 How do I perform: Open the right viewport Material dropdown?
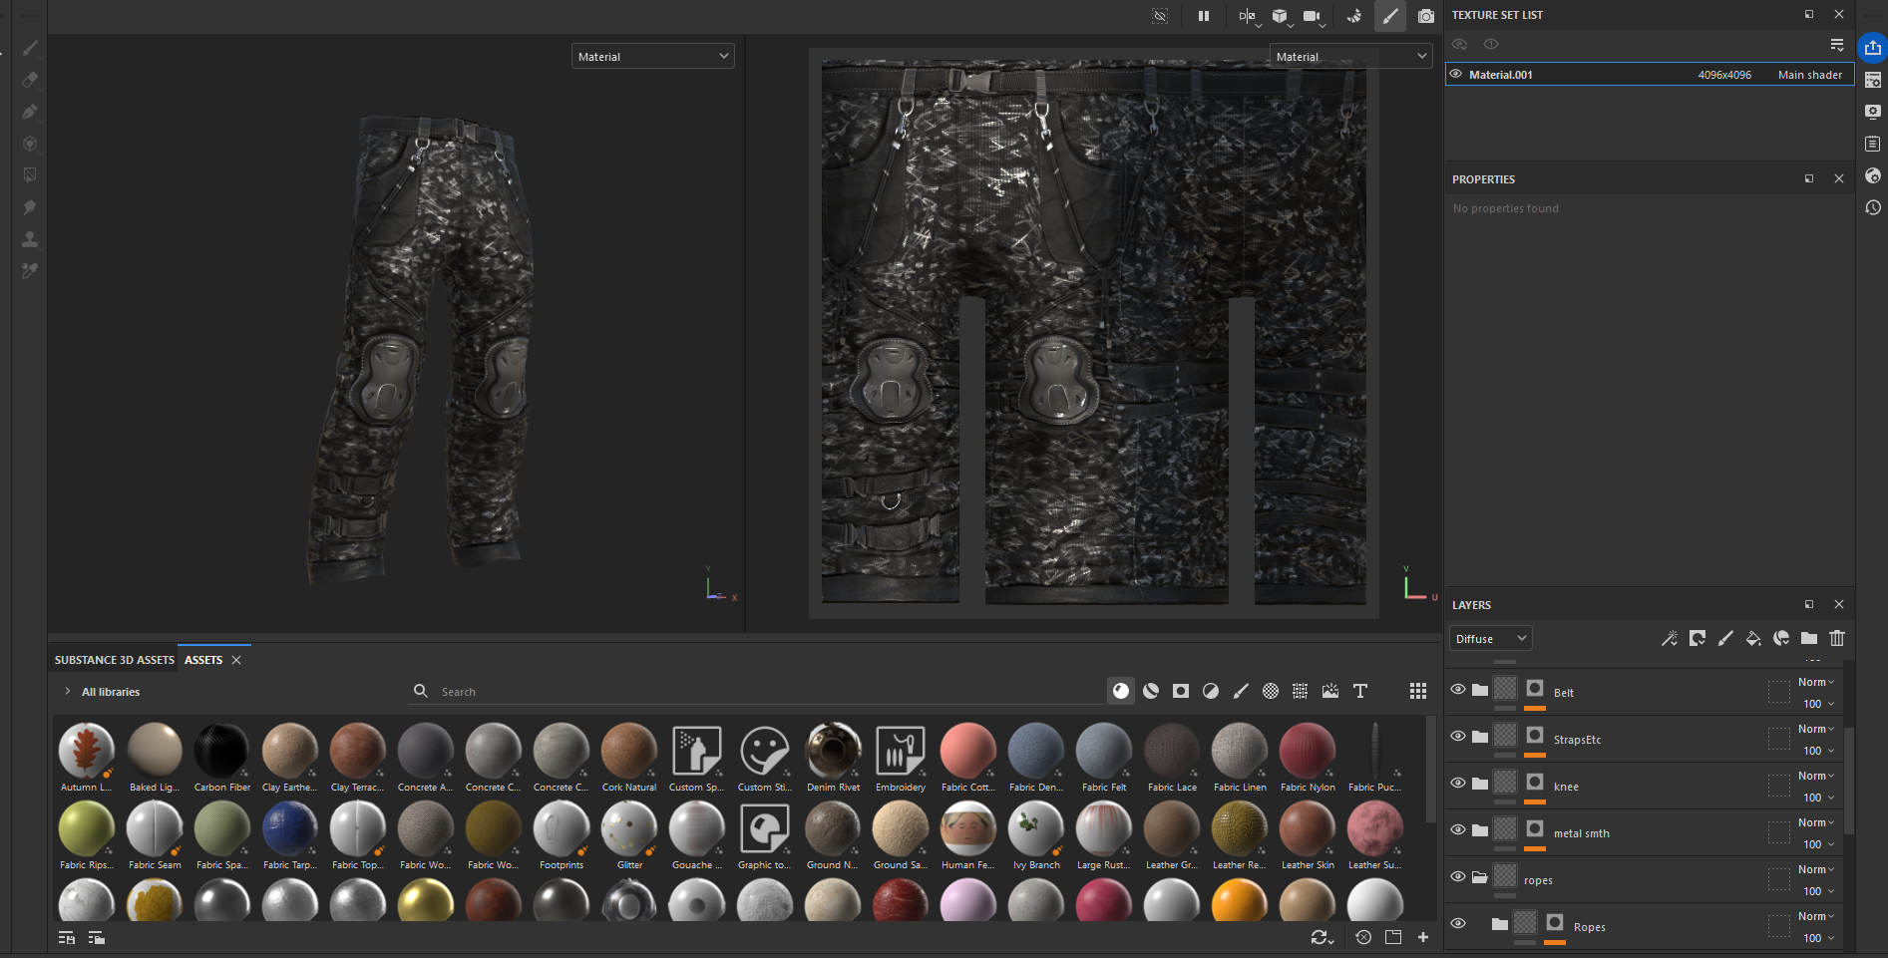[1351, 57]
